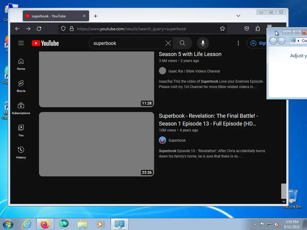The height and width of the screenshot is (230, 307).
Task: Go to the YouTube logo home link
Action: pos(45,43)
